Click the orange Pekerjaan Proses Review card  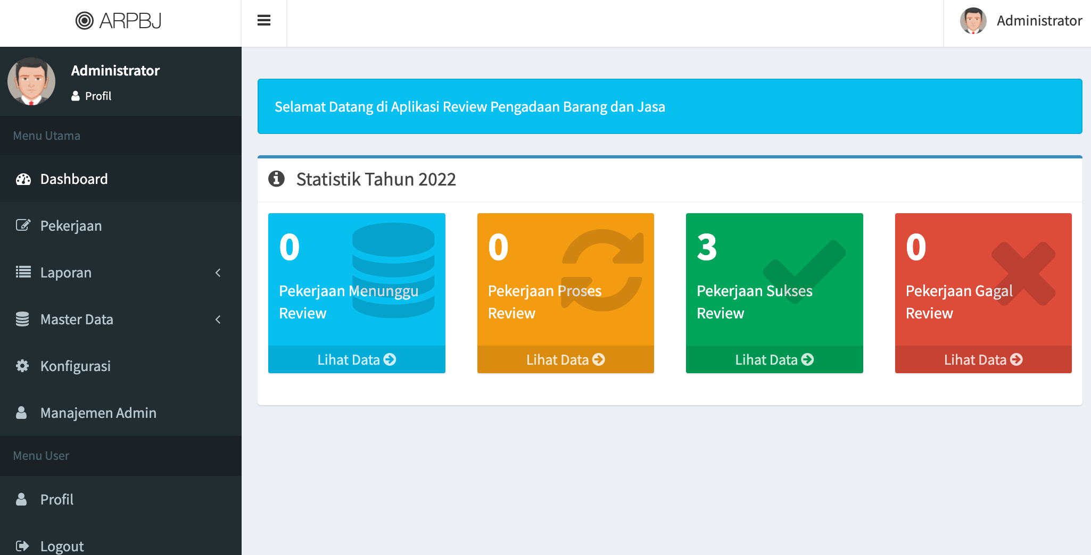tap(565, 279)
